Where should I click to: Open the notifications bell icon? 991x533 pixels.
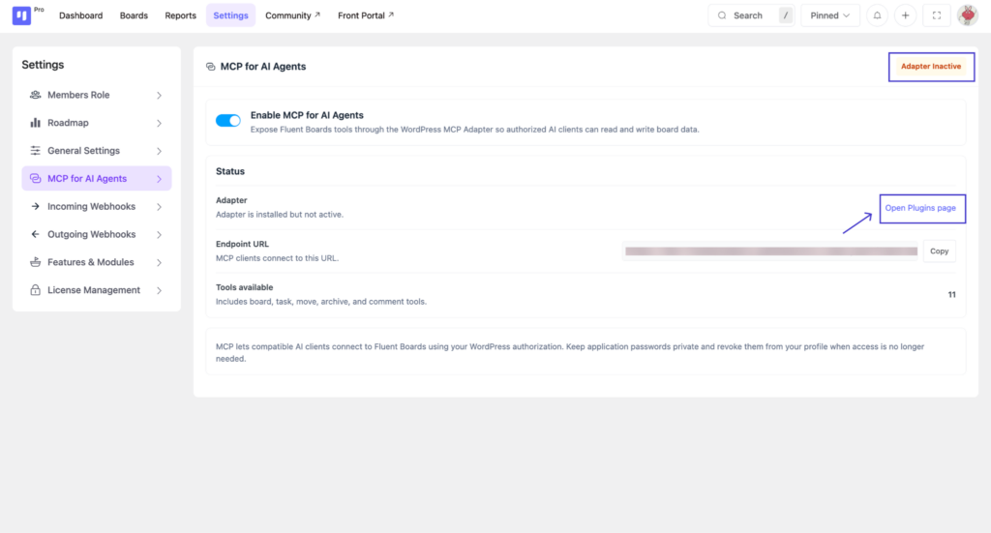877,15
